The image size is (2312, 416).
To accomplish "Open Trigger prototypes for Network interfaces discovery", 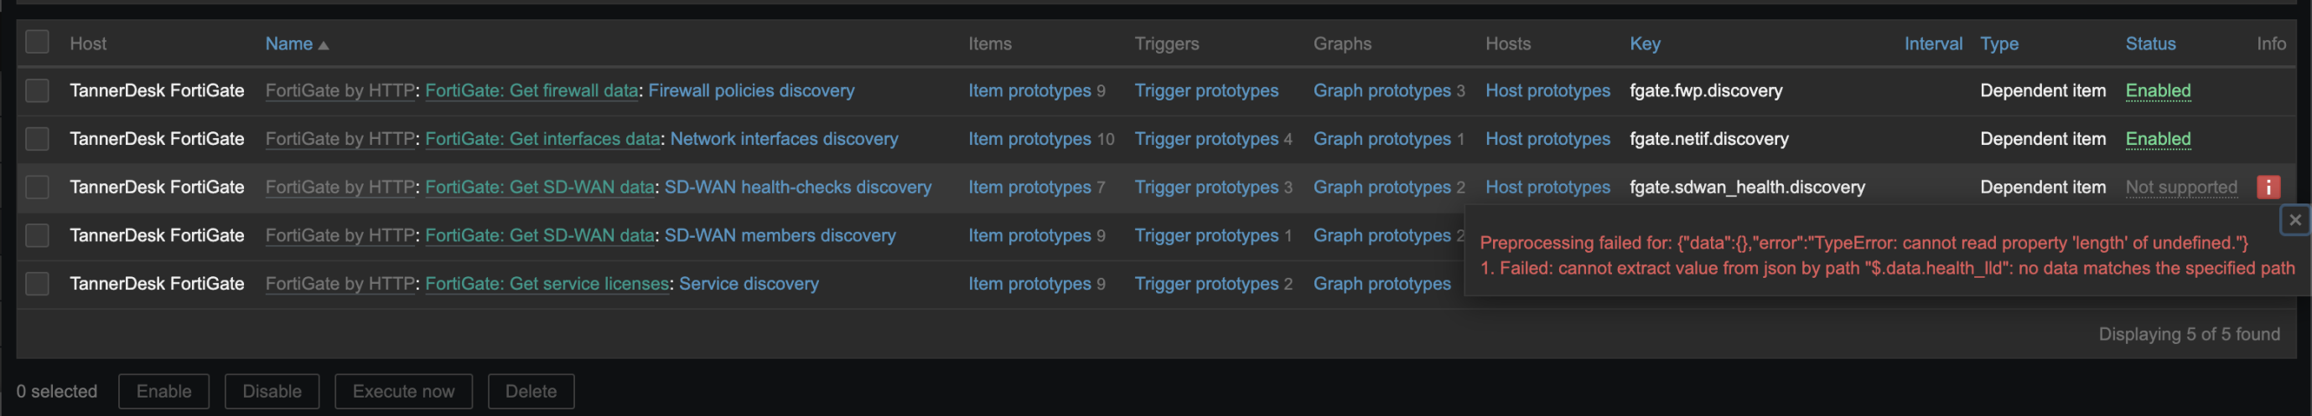I will click(1205, 139).
